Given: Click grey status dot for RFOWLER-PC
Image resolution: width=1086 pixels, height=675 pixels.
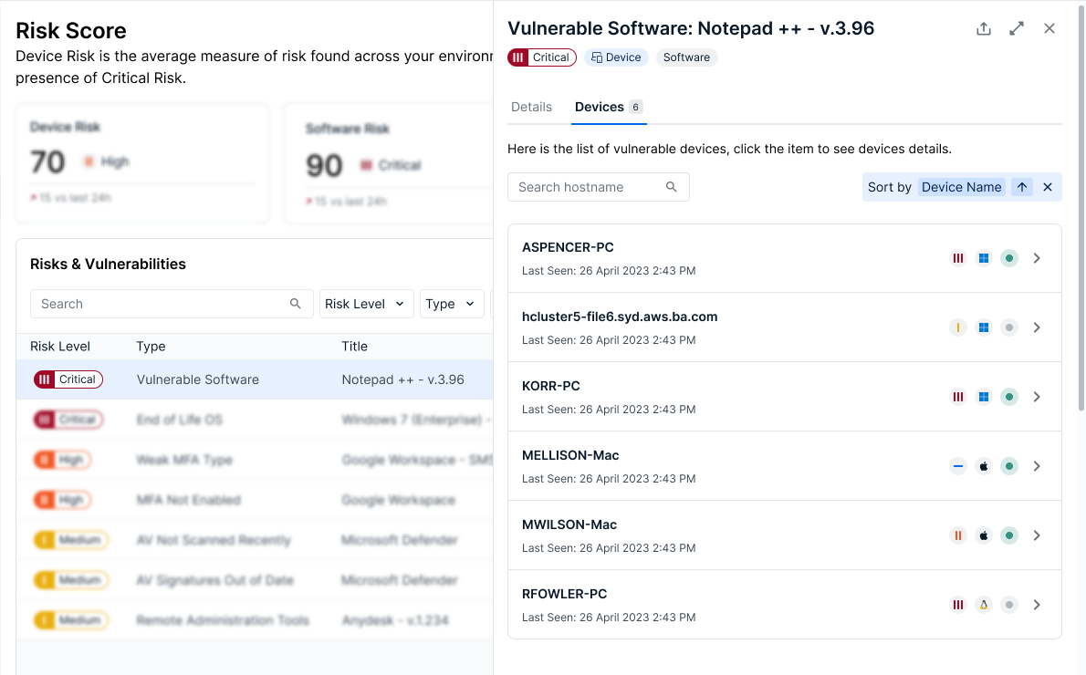Looking at the screenshot, I should coord(1009,605).
